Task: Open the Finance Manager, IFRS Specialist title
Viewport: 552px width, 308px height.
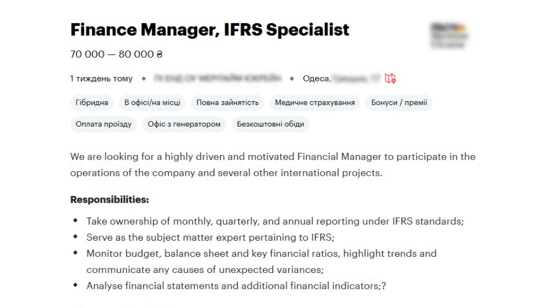Action: 209,29
